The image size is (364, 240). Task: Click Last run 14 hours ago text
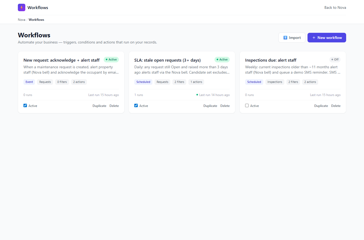coord(214,95)
